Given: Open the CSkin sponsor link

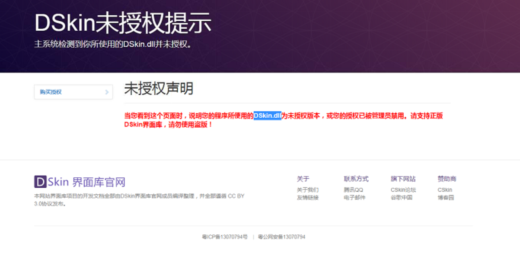Looking at the screenshot, I should click(445, 190).
